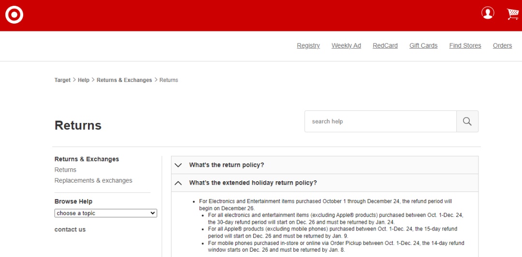Click the Returns breadcrumb current page text

(x=169, y=80)
